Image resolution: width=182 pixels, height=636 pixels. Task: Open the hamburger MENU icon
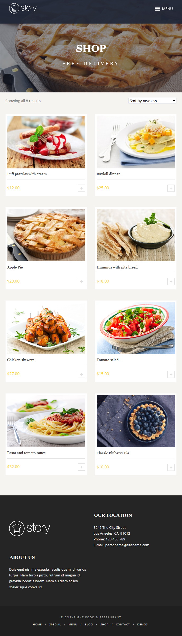coord(164,9)
